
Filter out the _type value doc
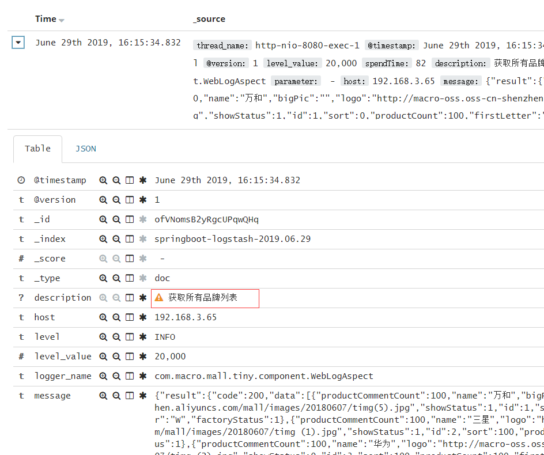[116, 278]
